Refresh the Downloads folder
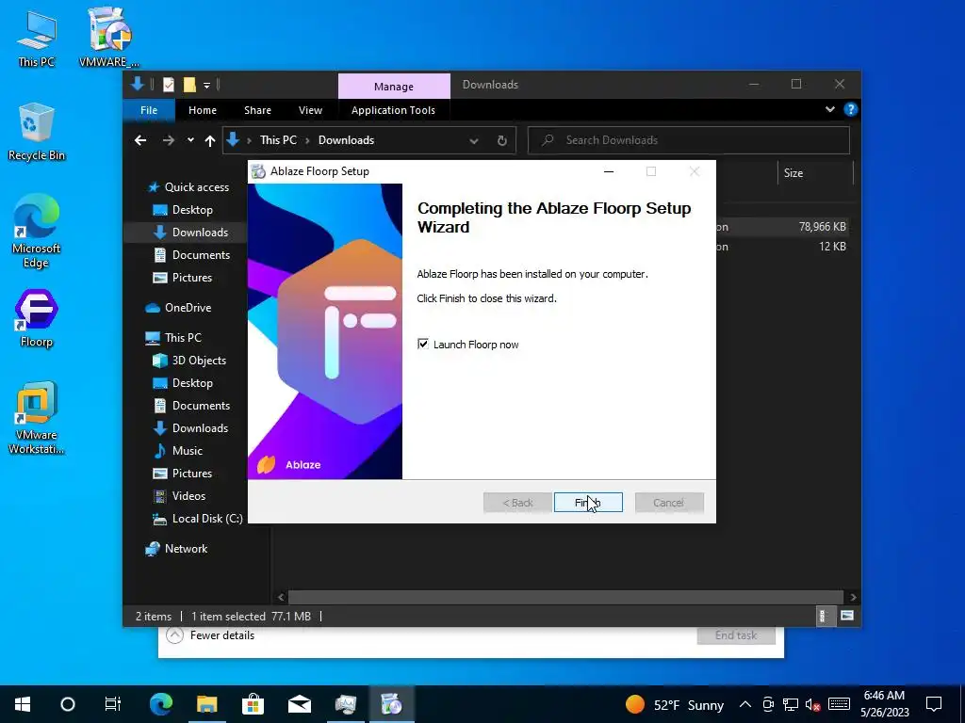The image size is (965, 723). (501, 141)
